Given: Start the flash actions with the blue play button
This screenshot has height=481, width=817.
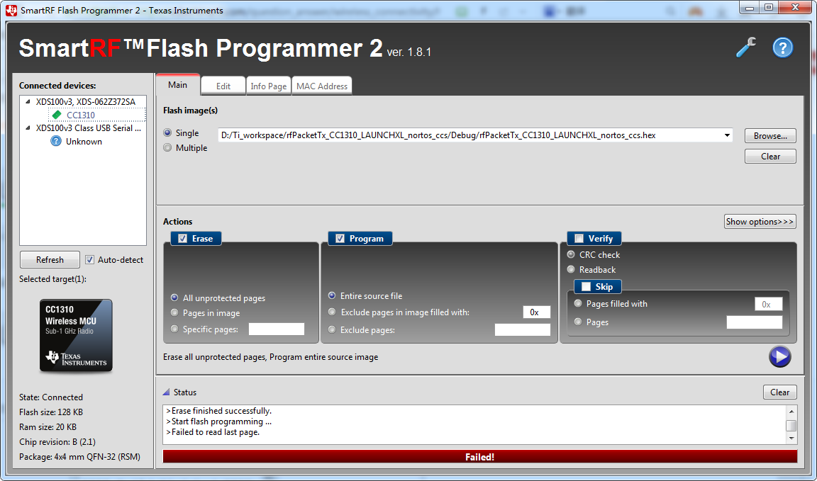Looking at the screenshot, I should pos(779,356).
